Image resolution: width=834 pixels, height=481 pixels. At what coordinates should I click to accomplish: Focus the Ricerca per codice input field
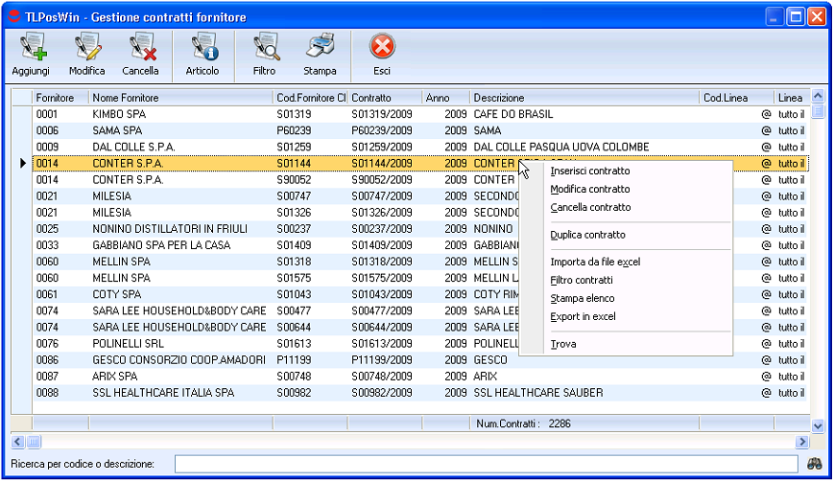tap(485, 464)
